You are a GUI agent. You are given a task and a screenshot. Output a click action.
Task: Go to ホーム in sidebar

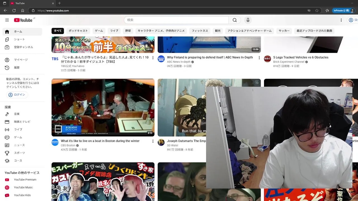pos(22,32)
